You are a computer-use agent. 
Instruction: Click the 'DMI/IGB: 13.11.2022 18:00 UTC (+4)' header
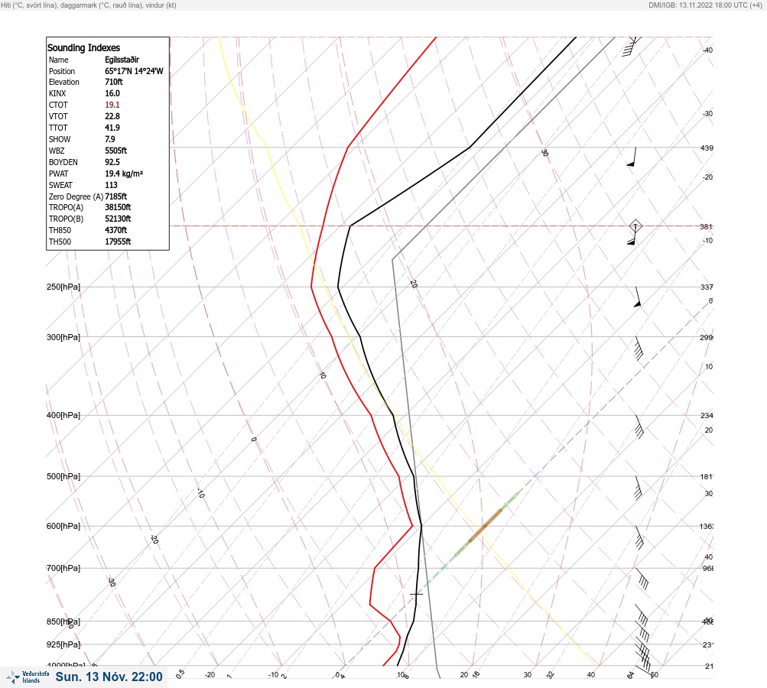pyautogui.click(x=705, y=5)
